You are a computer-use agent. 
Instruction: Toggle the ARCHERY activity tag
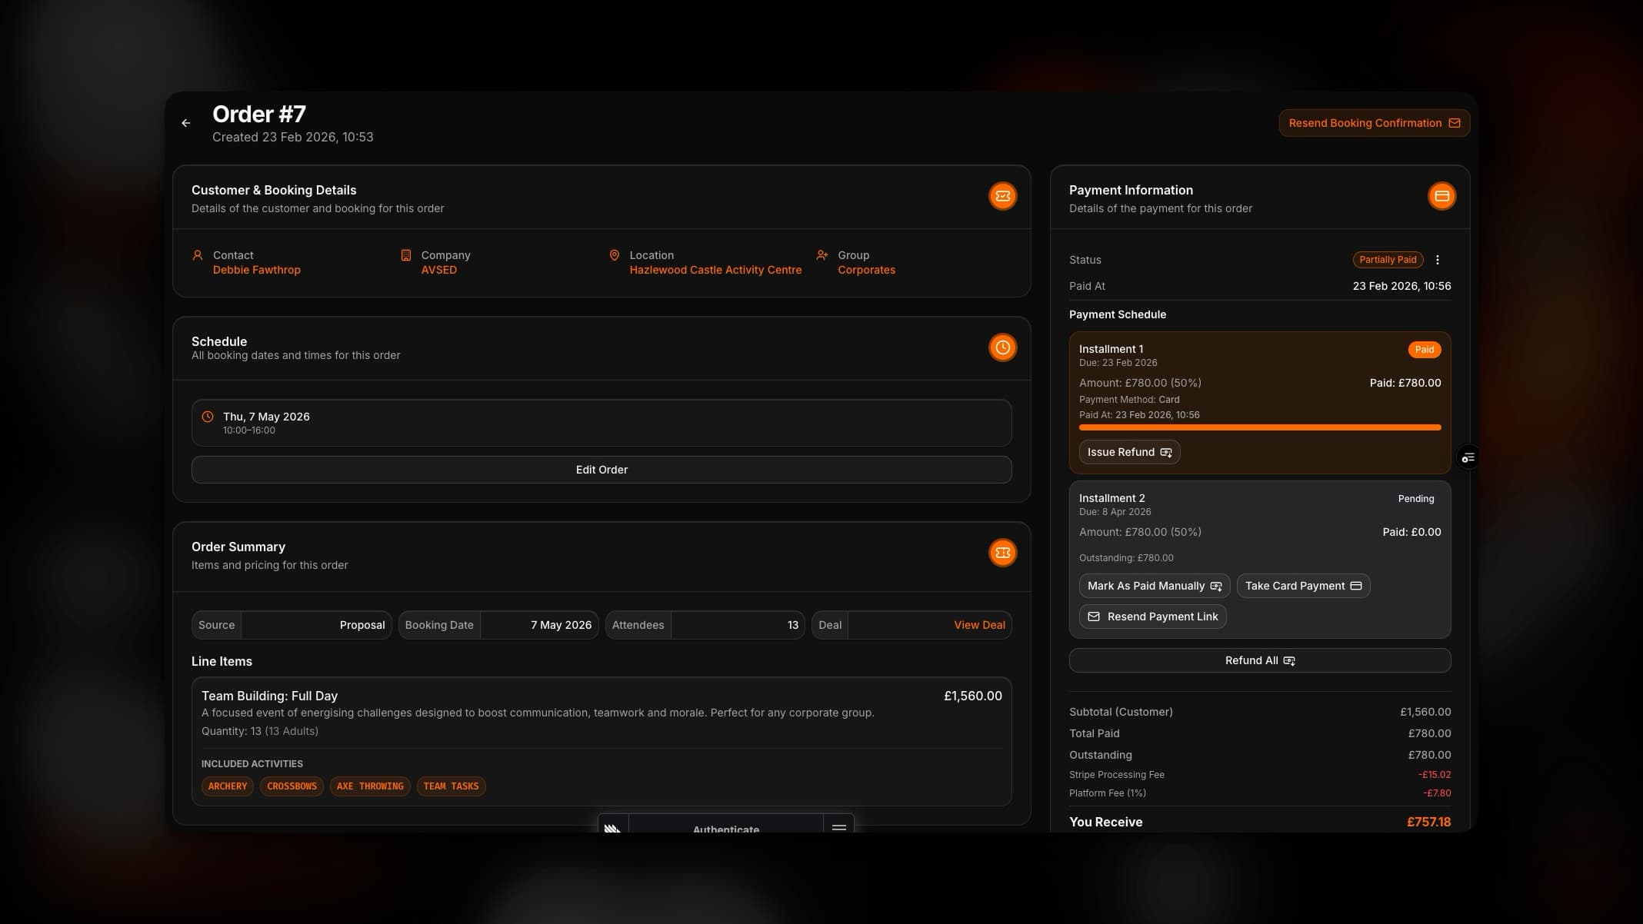[x=227, y=786]
